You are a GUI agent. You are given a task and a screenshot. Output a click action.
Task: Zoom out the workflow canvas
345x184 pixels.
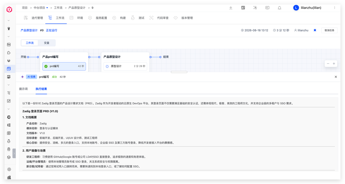(328, 64)
